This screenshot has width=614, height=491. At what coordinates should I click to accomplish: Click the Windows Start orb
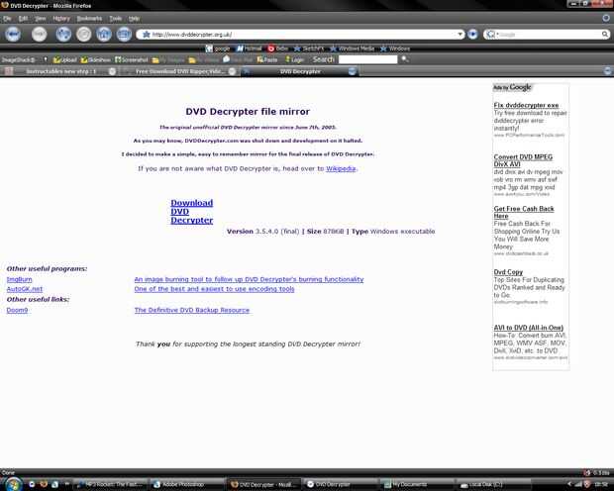[13, 484]
